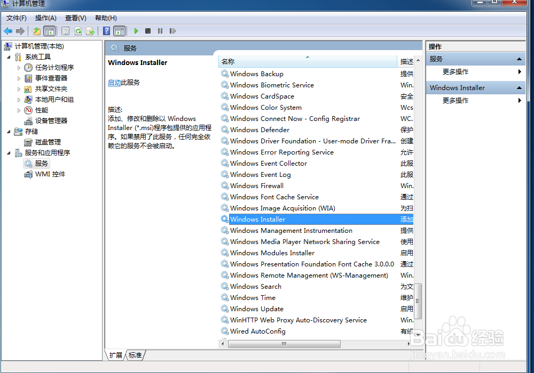Click the Disk Management icon in tree
Viewport: 534px width, 373px height.
tap(28, 142)
